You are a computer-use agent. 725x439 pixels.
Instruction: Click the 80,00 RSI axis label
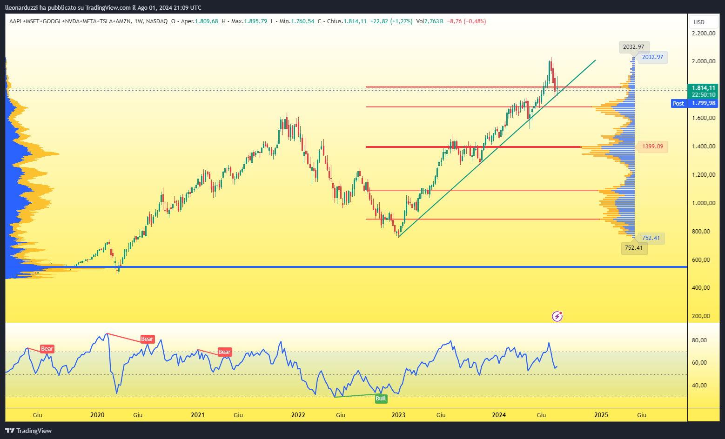pyautogui.click(x=699, y=340)
